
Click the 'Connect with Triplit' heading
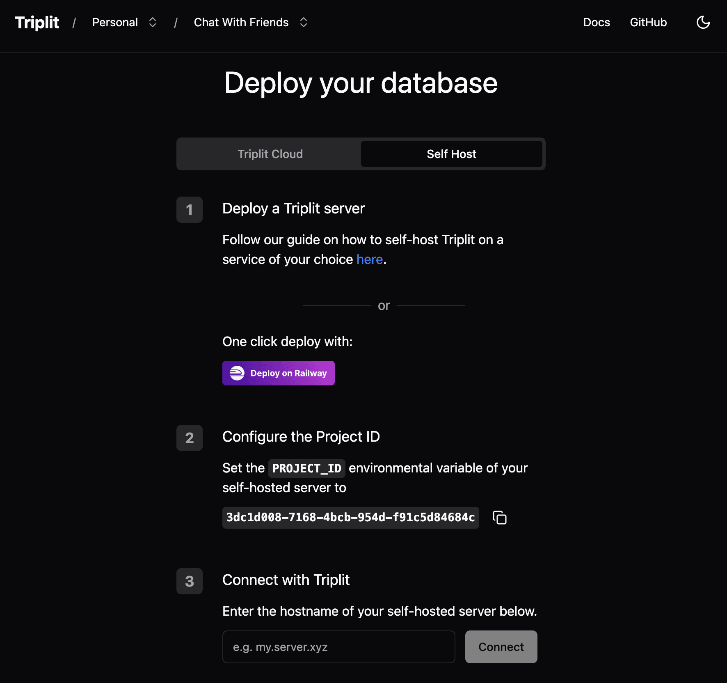coord(286,580)
